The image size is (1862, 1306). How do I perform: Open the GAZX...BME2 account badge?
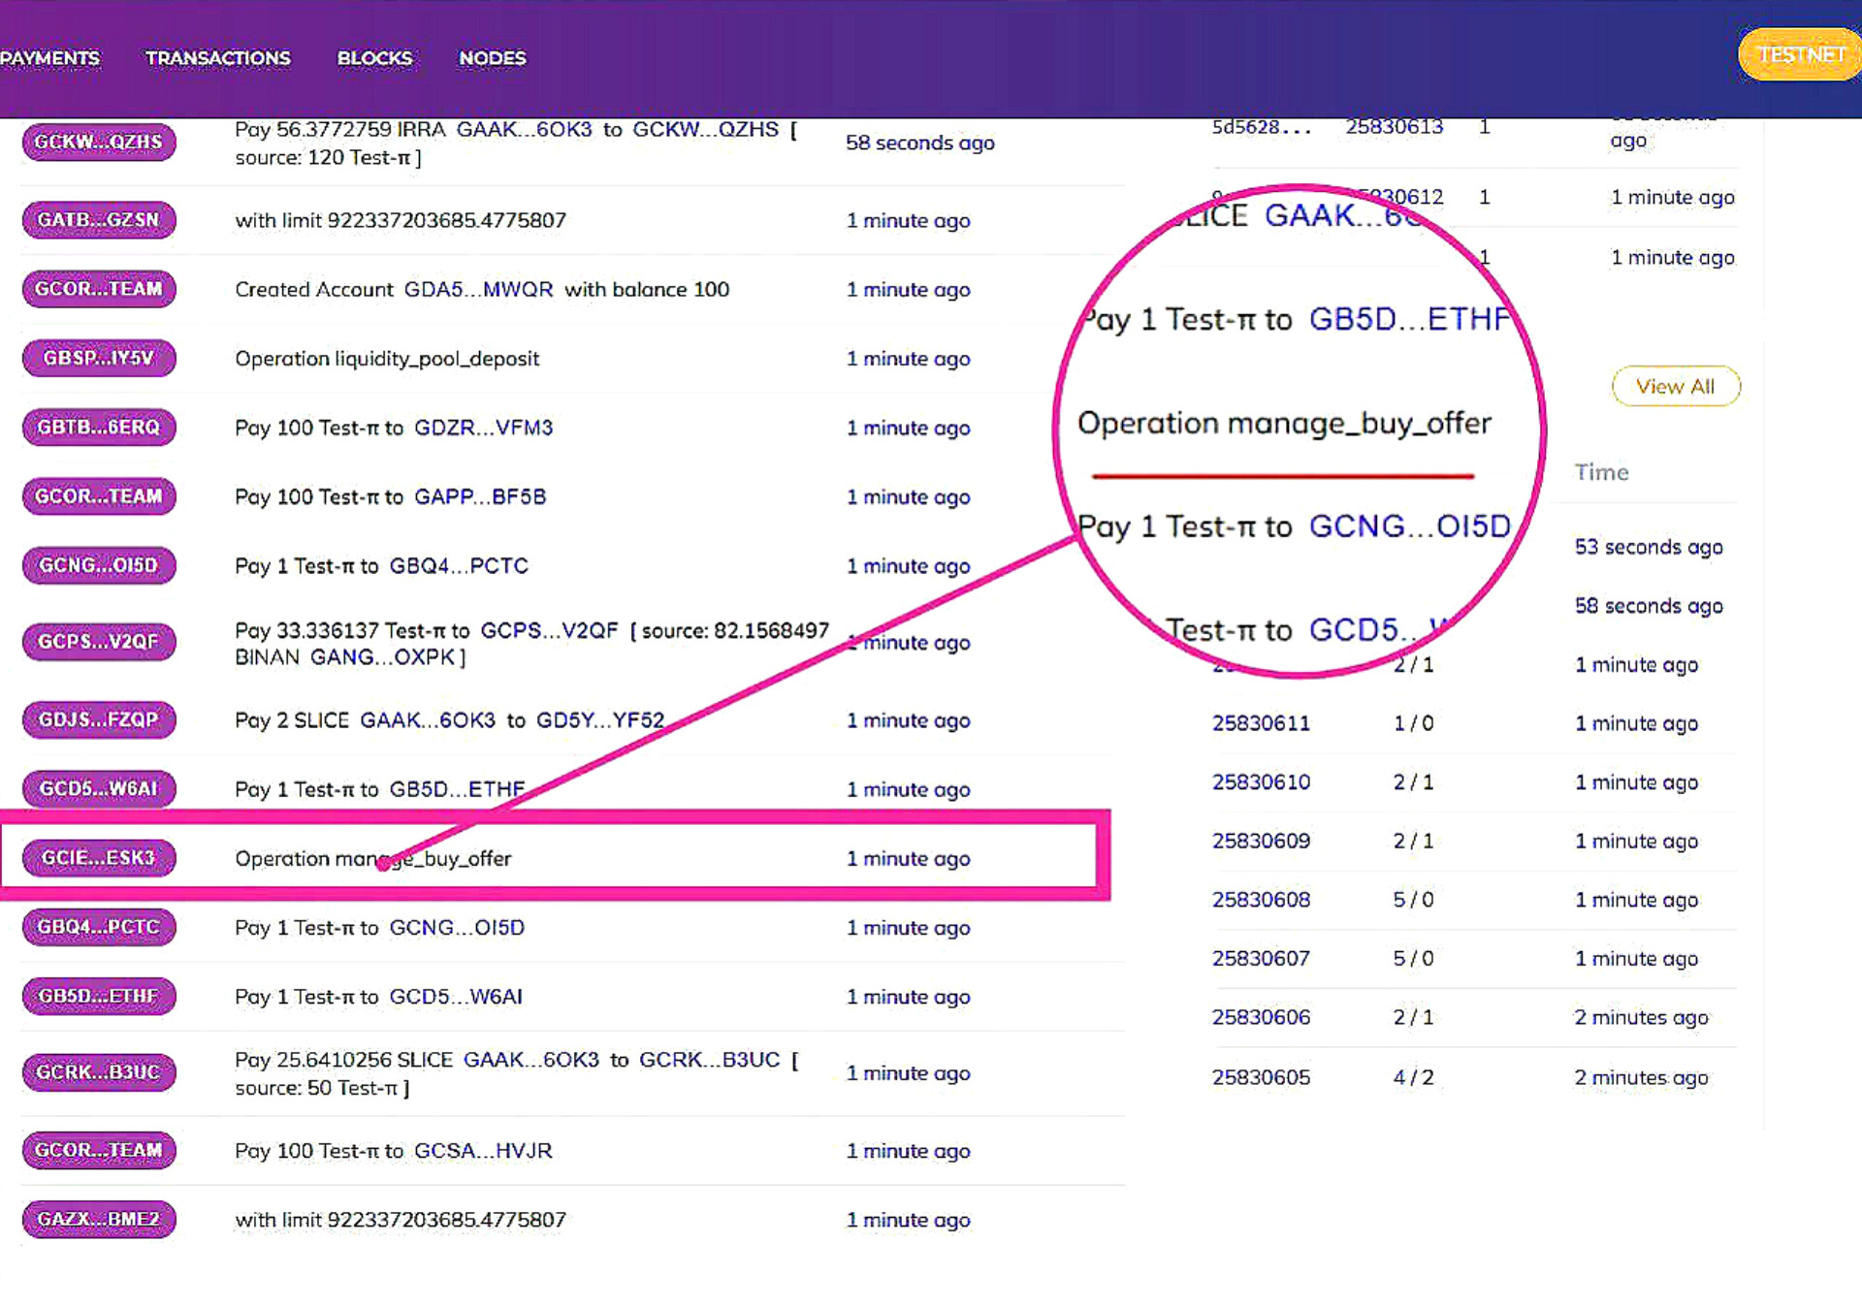pyautogui.click(x=99, y=1219)
